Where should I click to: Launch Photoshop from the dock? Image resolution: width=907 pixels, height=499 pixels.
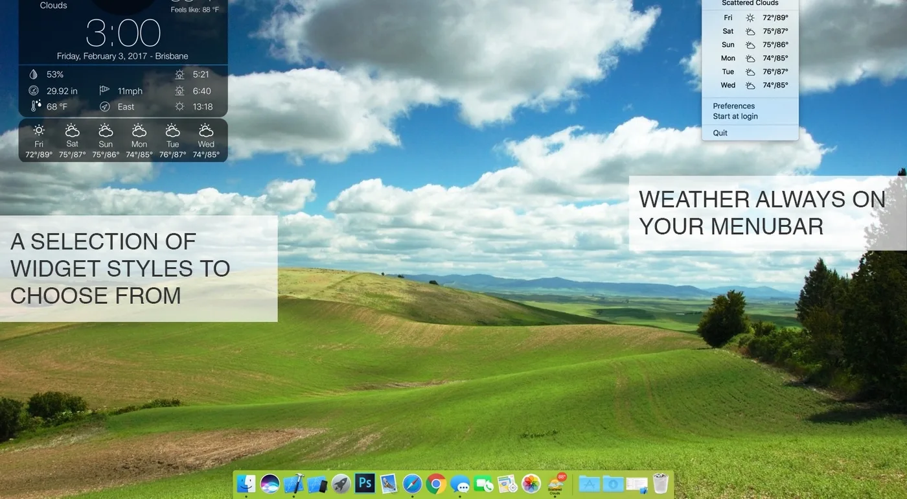tap(365, 483)
